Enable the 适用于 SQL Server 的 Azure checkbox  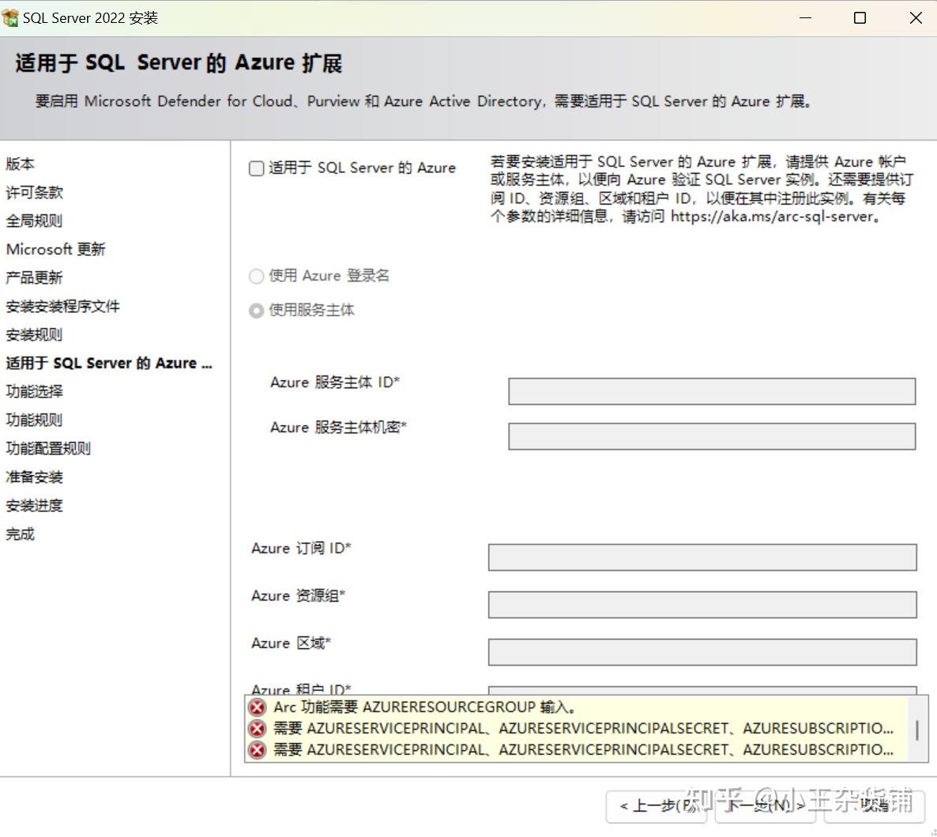pos(256,168)
